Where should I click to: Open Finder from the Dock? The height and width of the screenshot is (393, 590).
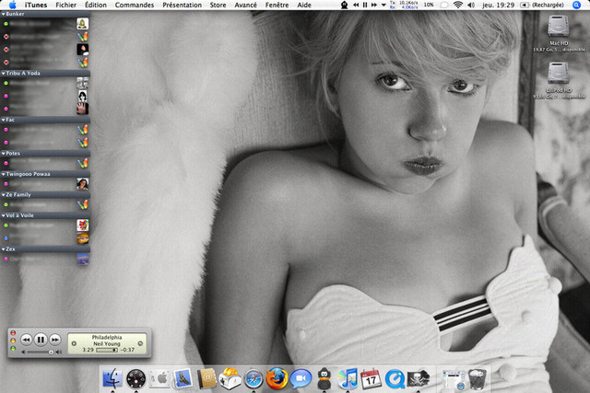coord(112,378)
